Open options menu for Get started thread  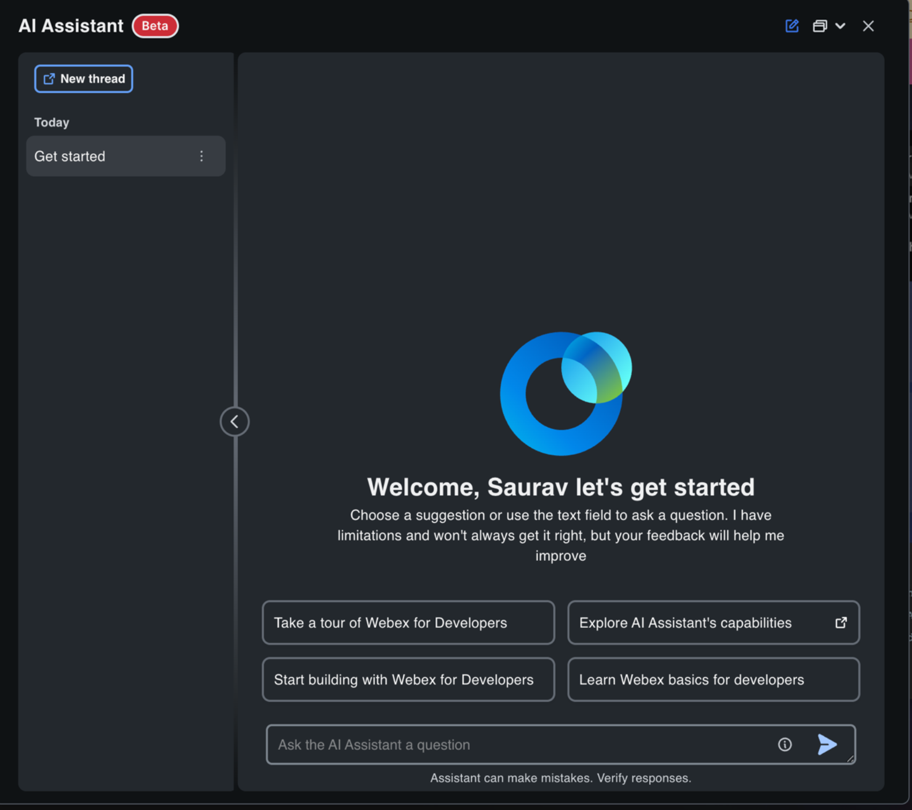click(201, 156)
